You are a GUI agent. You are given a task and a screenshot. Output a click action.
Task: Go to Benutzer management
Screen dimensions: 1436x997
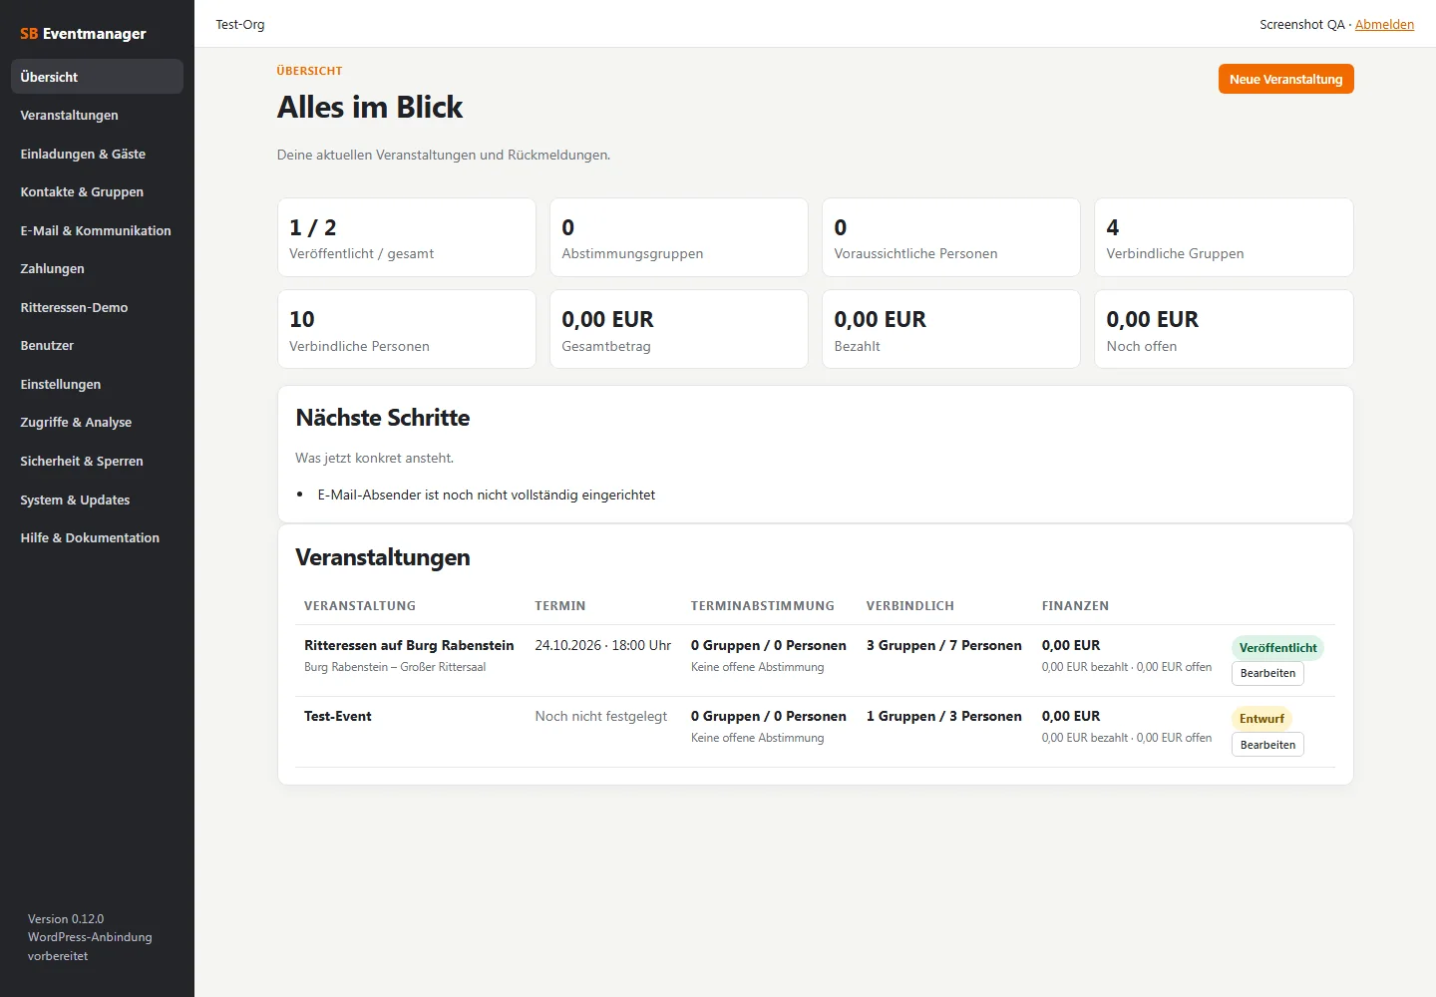(97, 345)
